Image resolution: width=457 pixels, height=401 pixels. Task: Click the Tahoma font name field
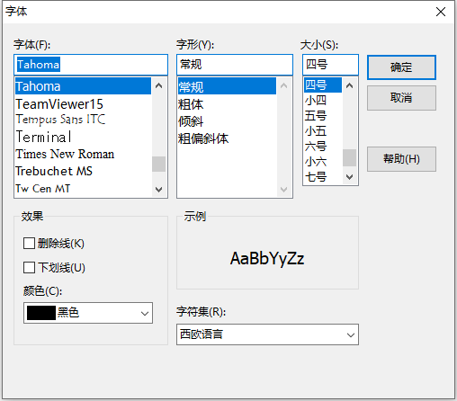coord(91,65)
